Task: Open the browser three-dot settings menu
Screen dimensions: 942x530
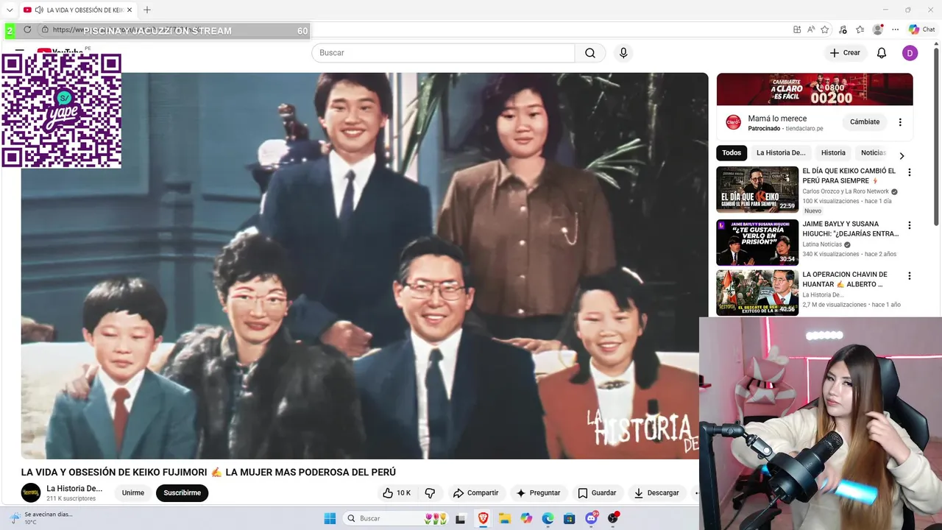Action: pos(895,29)
